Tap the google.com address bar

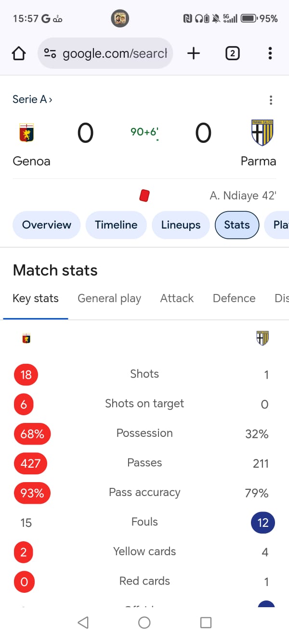(x=115, y=53)
